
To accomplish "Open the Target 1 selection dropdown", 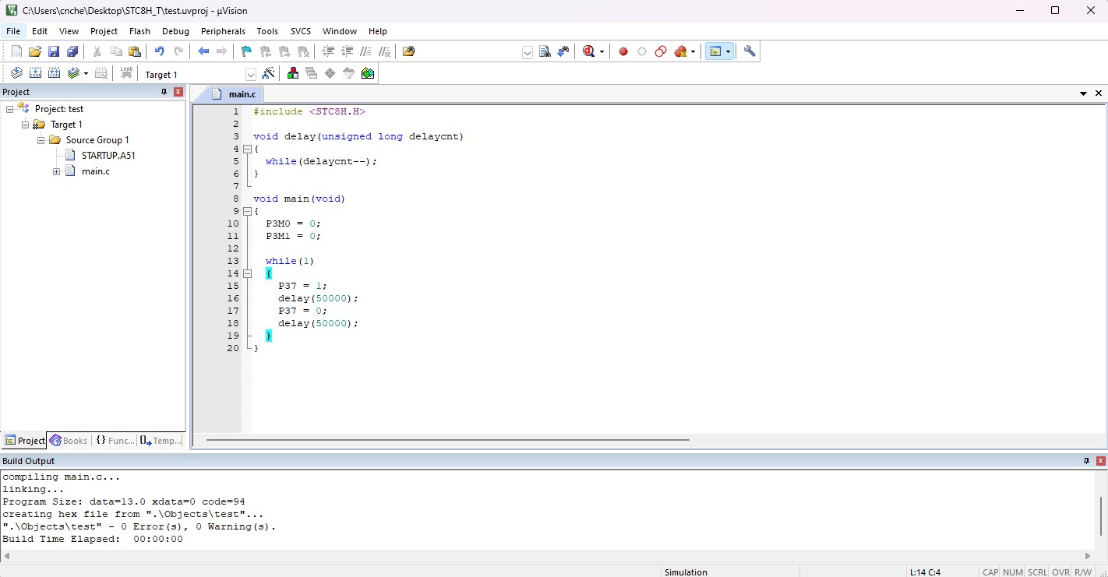I will coord(251,75).
